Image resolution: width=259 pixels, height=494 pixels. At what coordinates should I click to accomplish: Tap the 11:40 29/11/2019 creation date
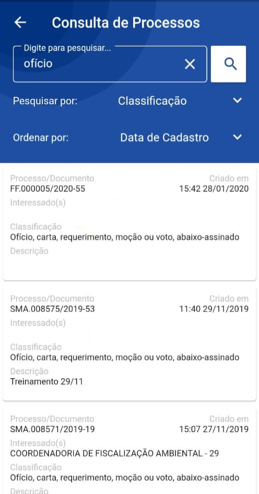pyautogui.click(x=214, y=309)
